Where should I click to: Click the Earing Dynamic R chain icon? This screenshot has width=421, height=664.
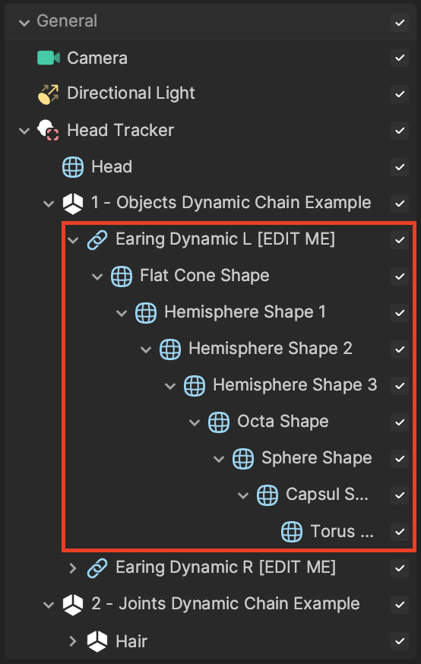click(x=97, y=568)
